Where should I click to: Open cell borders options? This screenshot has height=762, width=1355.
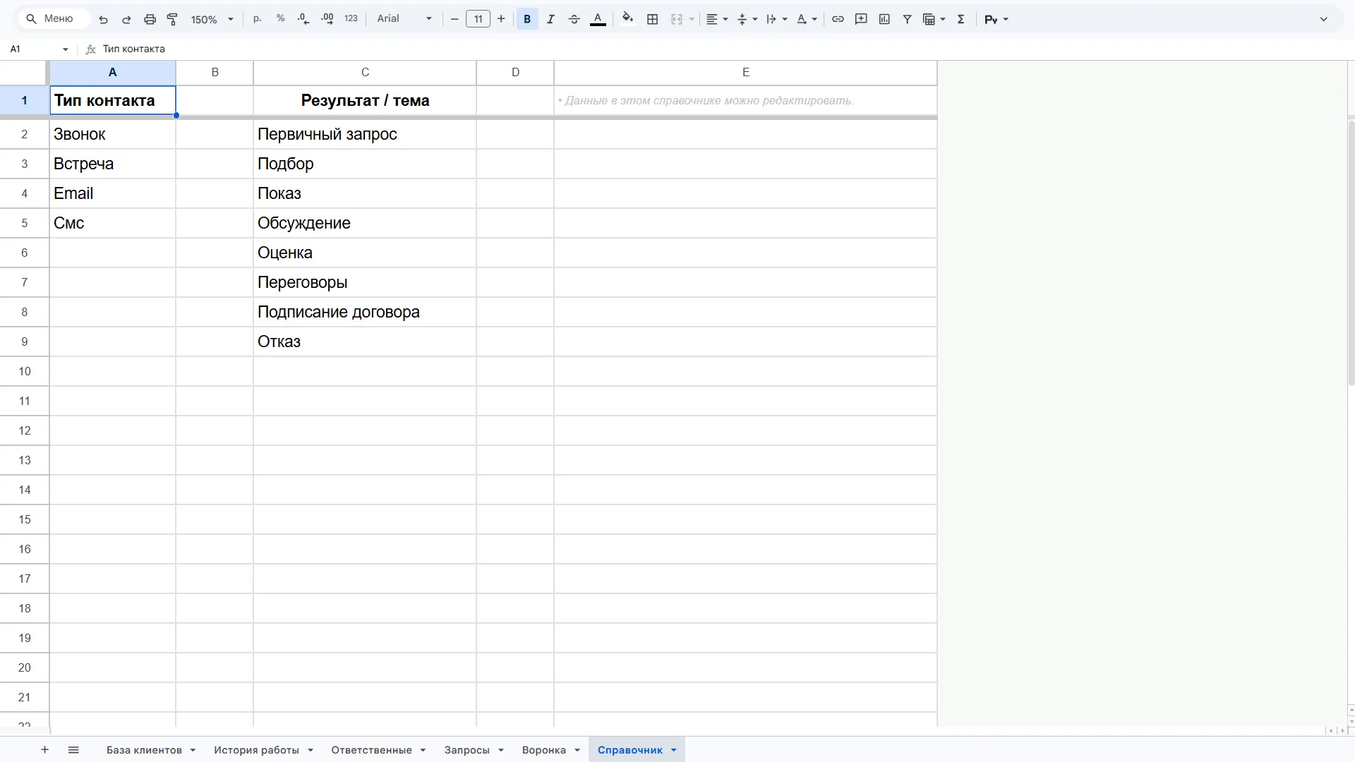[x=653, y=19]
